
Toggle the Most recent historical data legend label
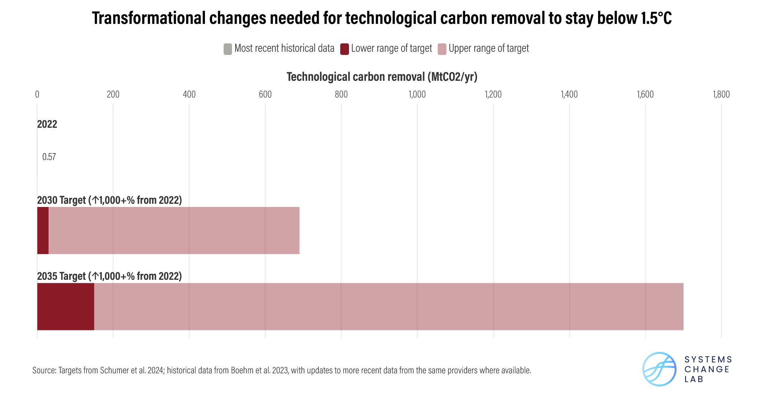click(284, 49)
